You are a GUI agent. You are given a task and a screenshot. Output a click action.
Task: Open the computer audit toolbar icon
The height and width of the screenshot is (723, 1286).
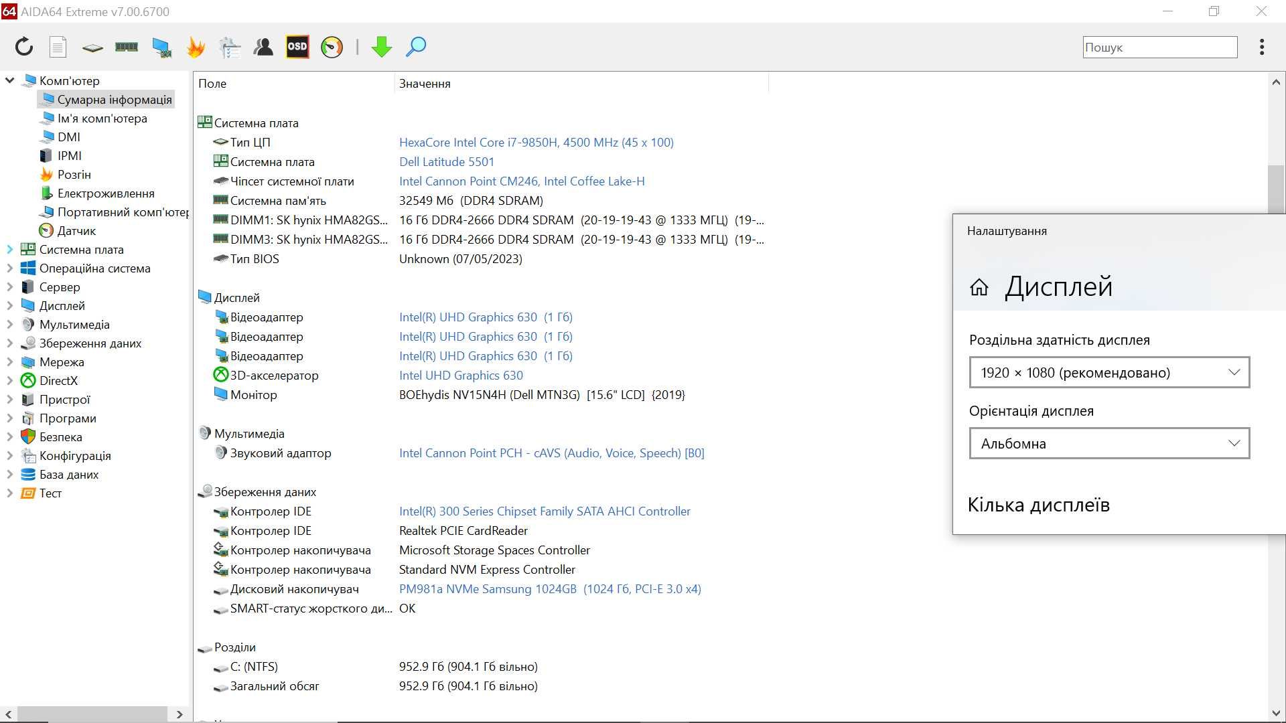pyautogui.click(x=230, y=47)
